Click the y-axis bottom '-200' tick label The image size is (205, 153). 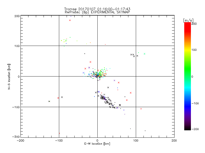click(16, 137)
